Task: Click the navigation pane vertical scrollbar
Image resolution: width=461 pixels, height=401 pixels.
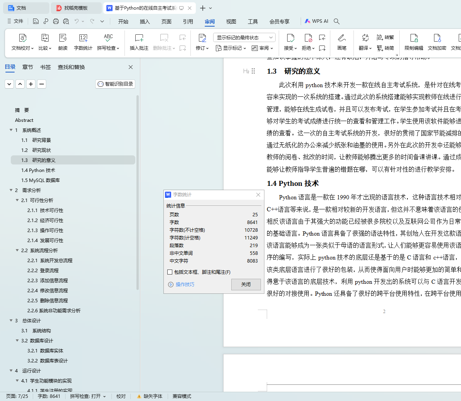Action: (138, 193)
